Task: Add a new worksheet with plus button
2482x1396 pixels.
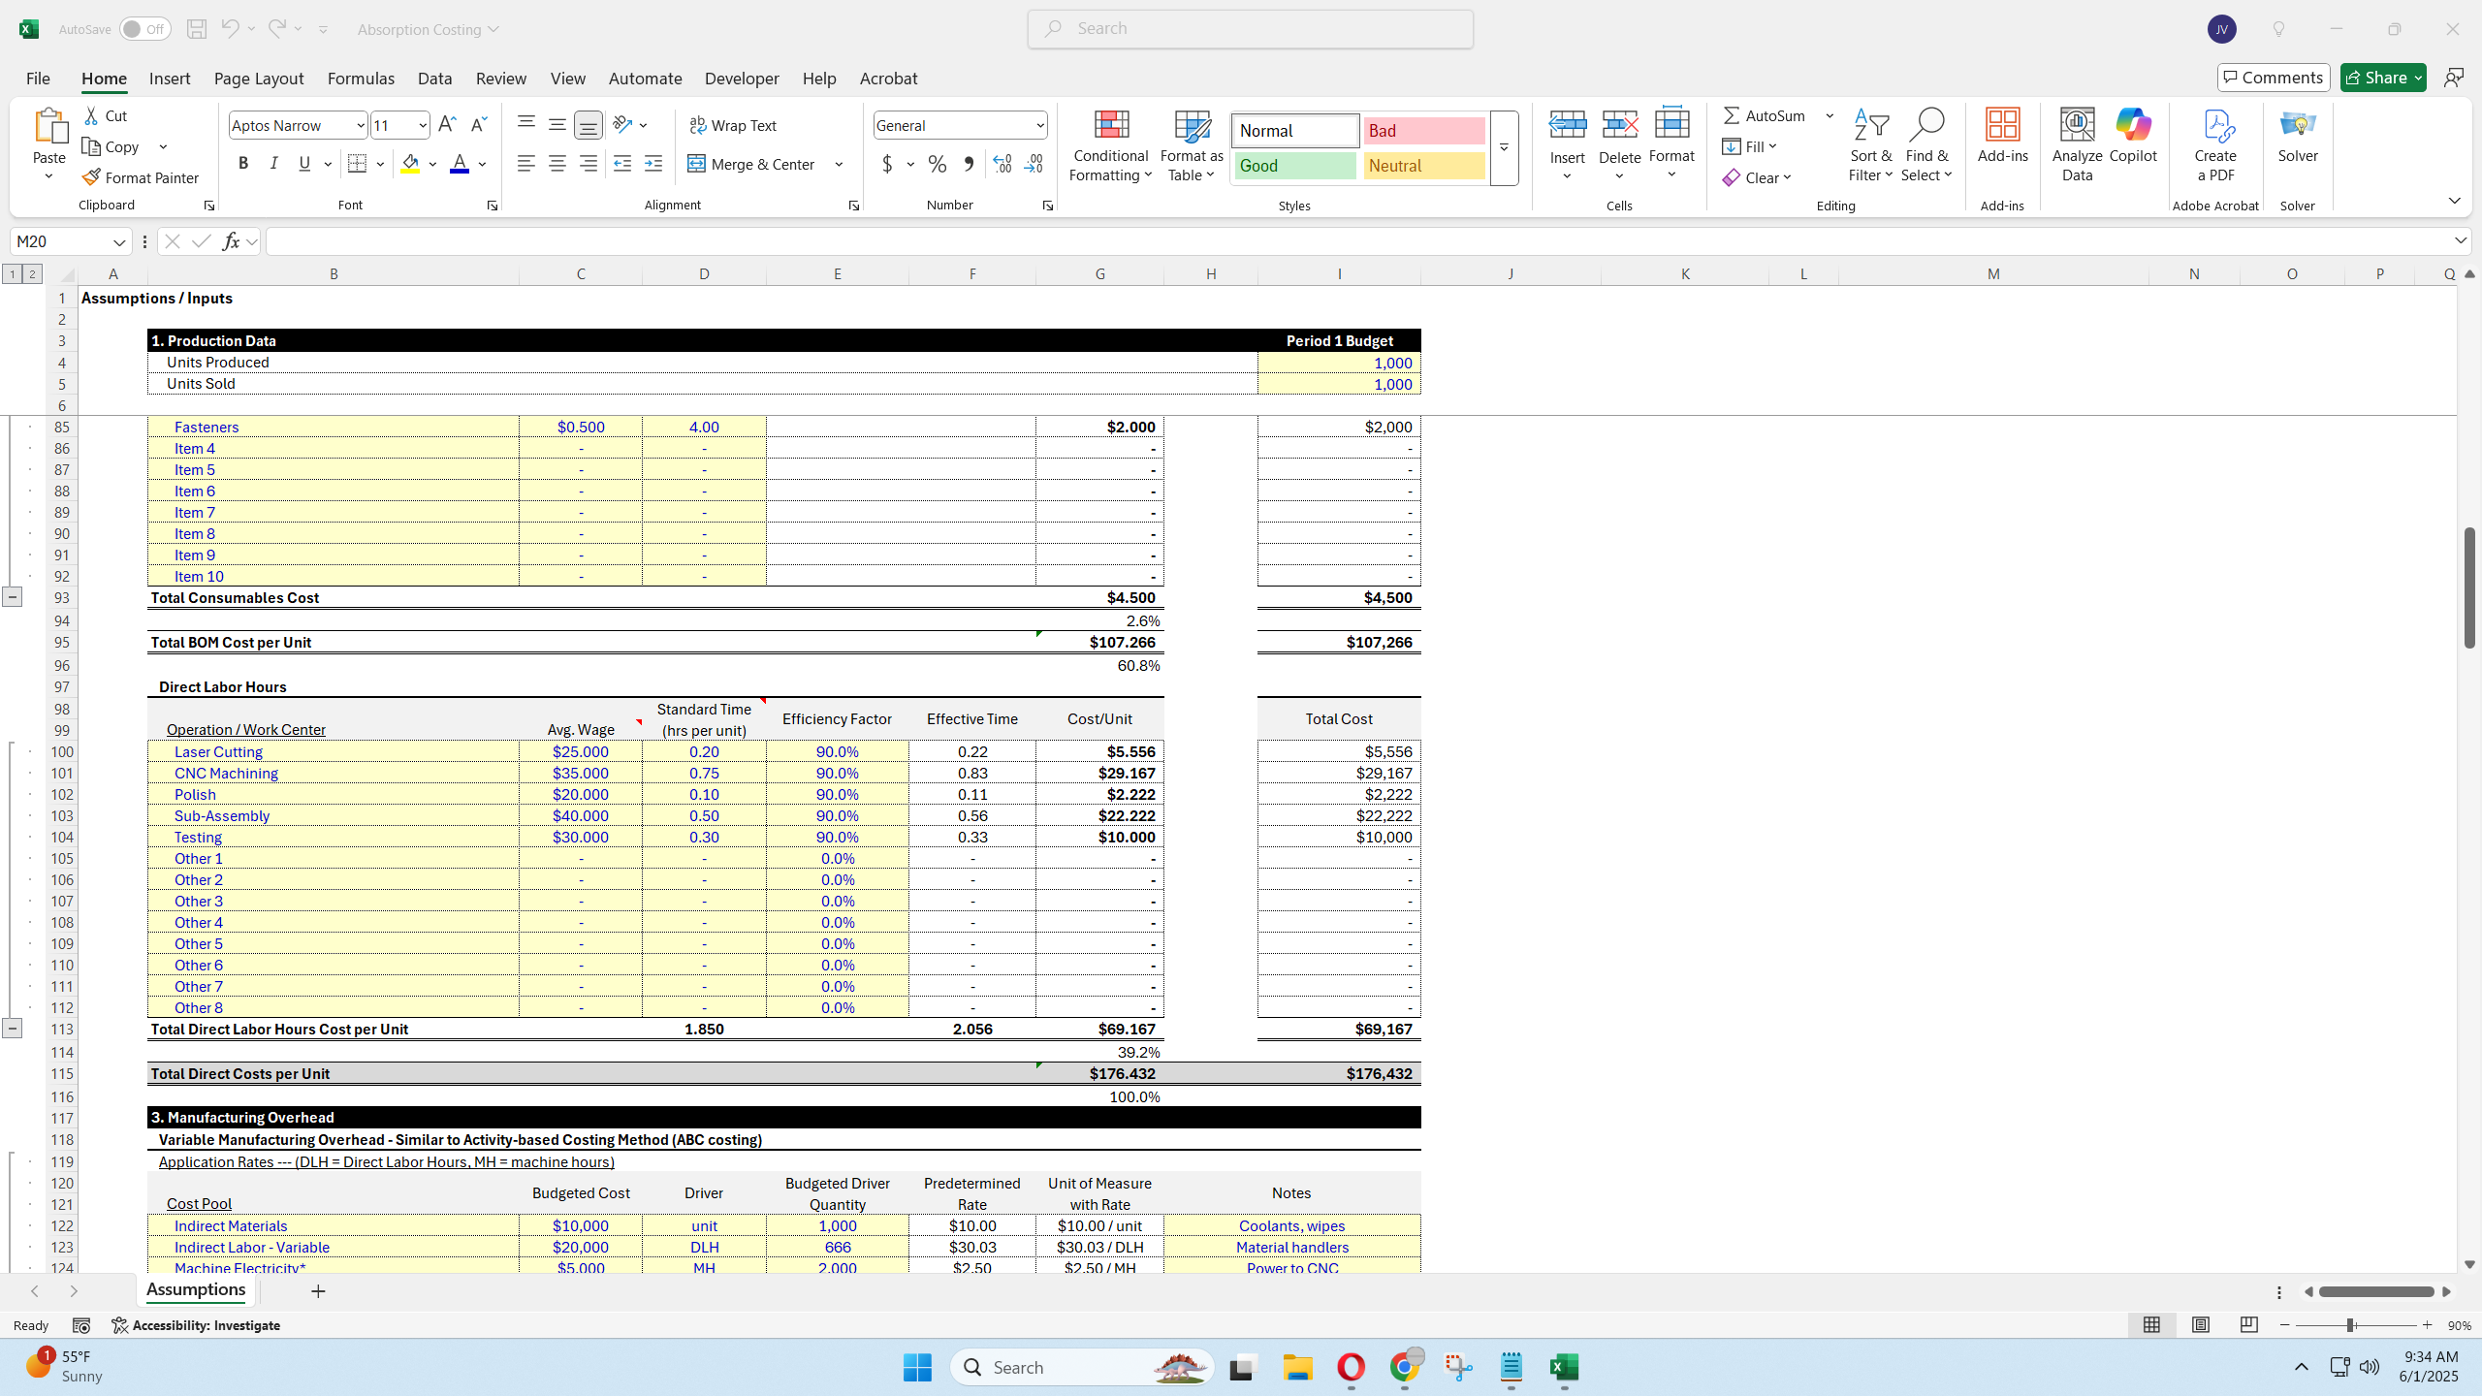Action: (x=319, y=1291)
